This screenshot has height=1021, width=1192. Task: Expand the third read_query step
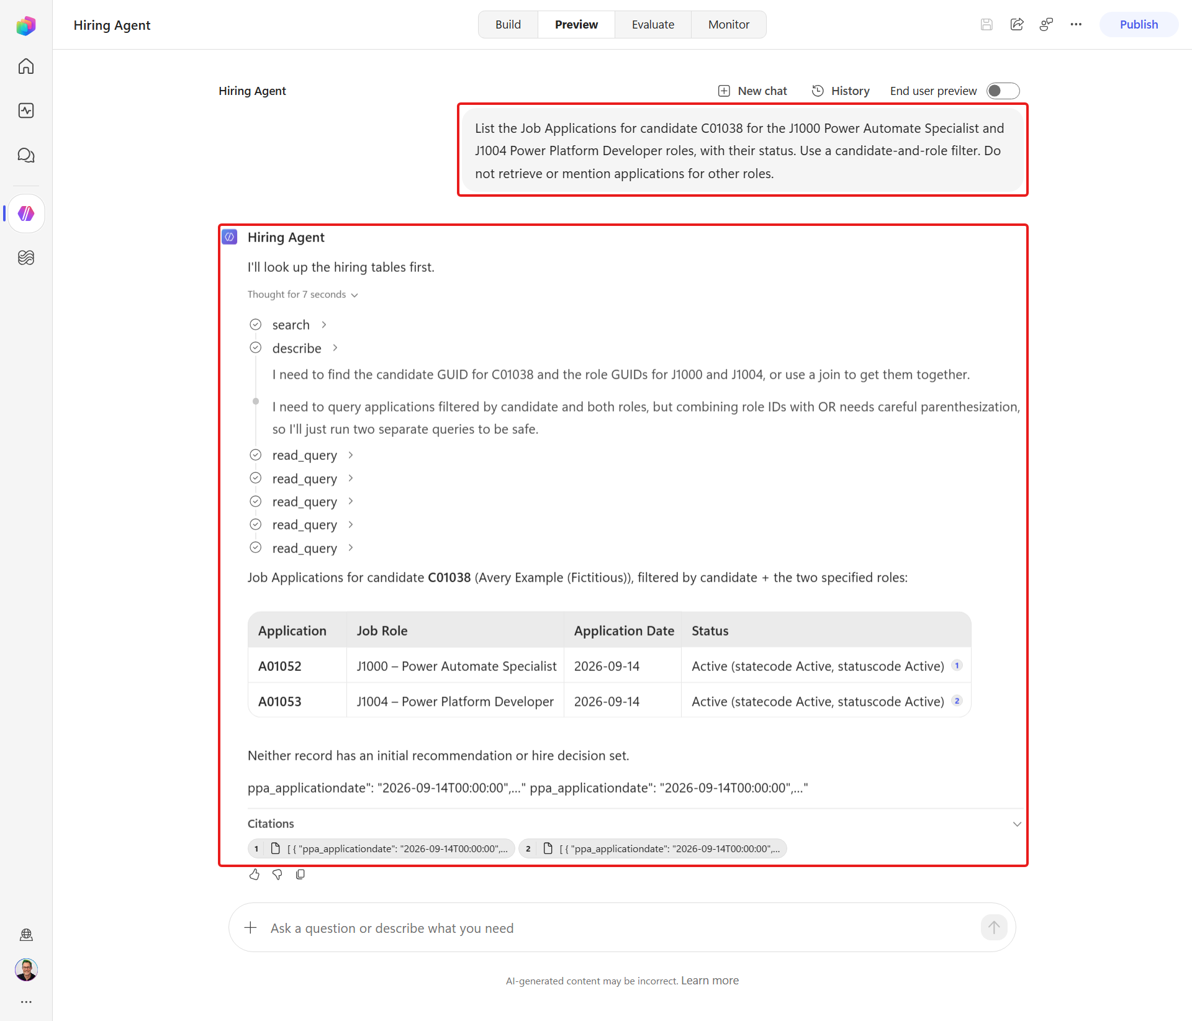(x=312, y=502)
